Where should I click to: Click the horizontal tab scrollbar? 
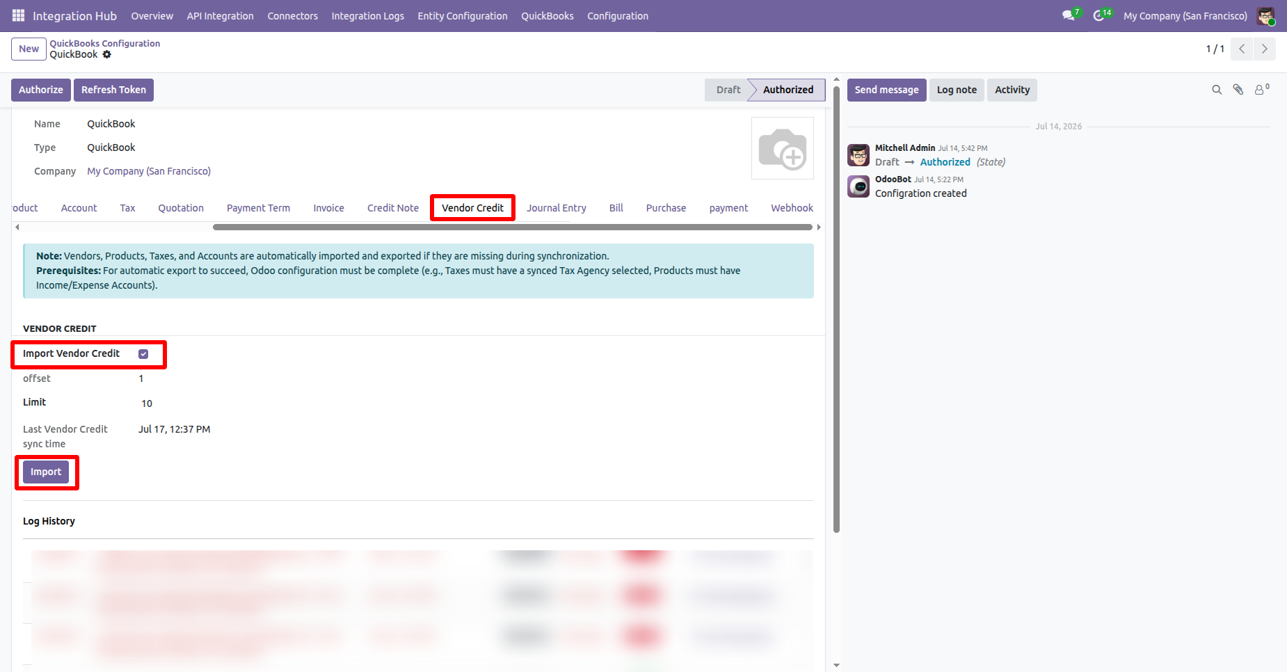(x=513, y=227)
